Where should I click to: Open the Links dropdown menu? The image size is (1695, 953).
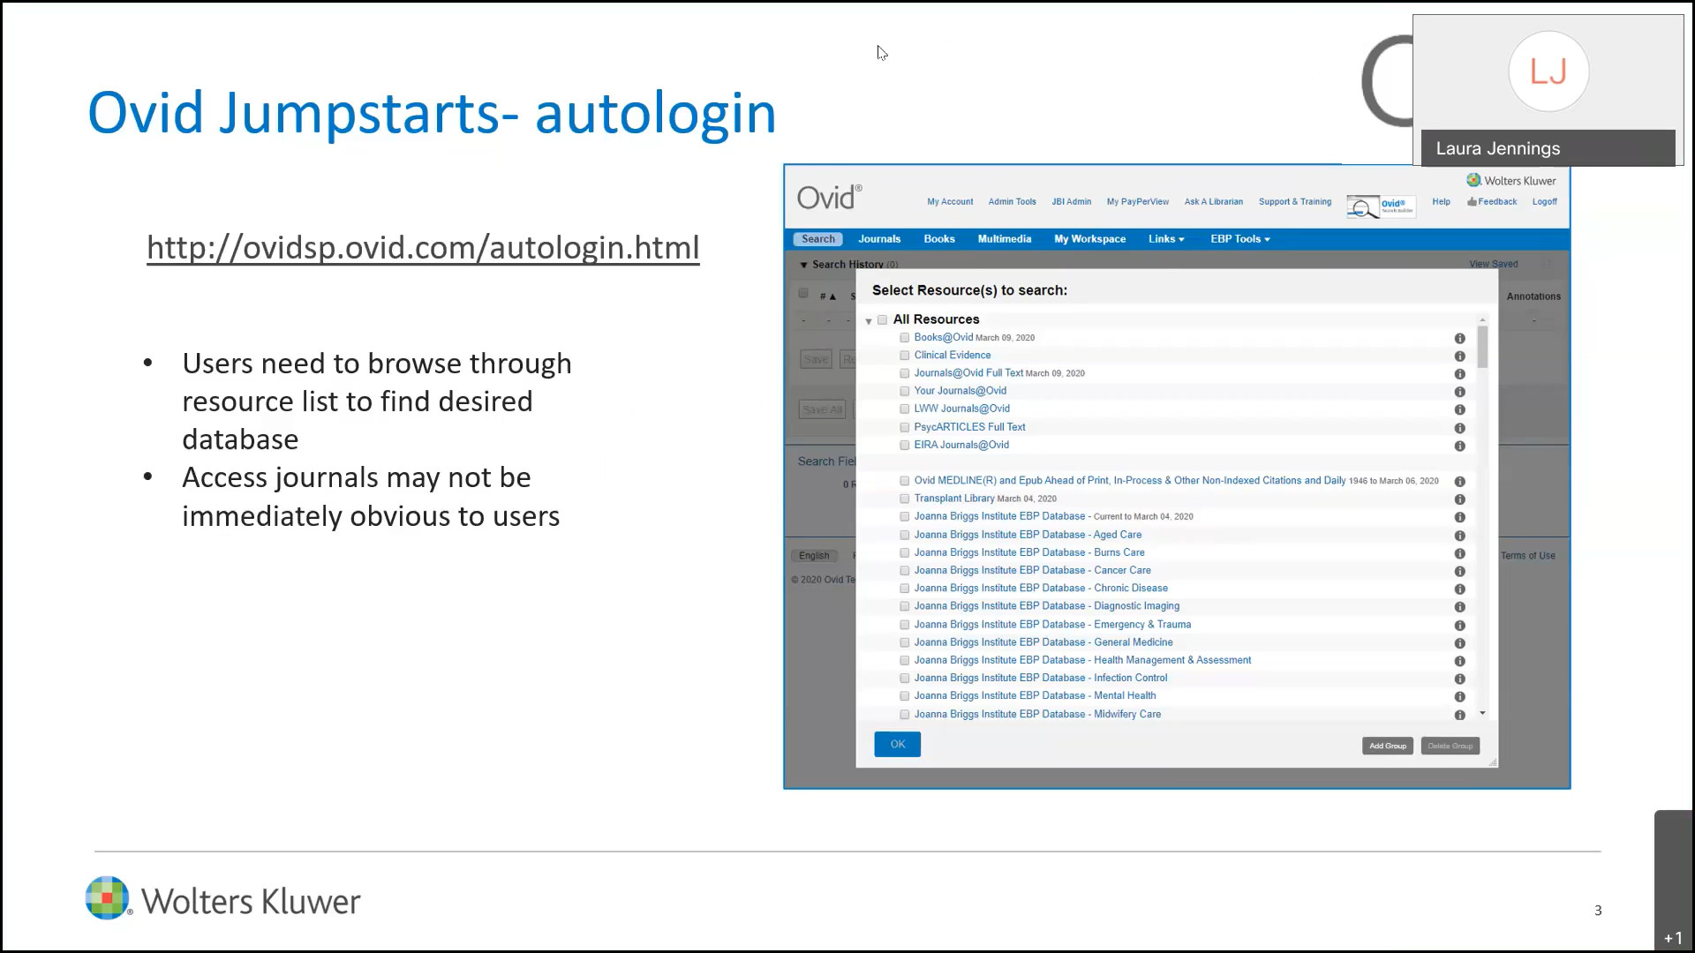pos(1165,239)
